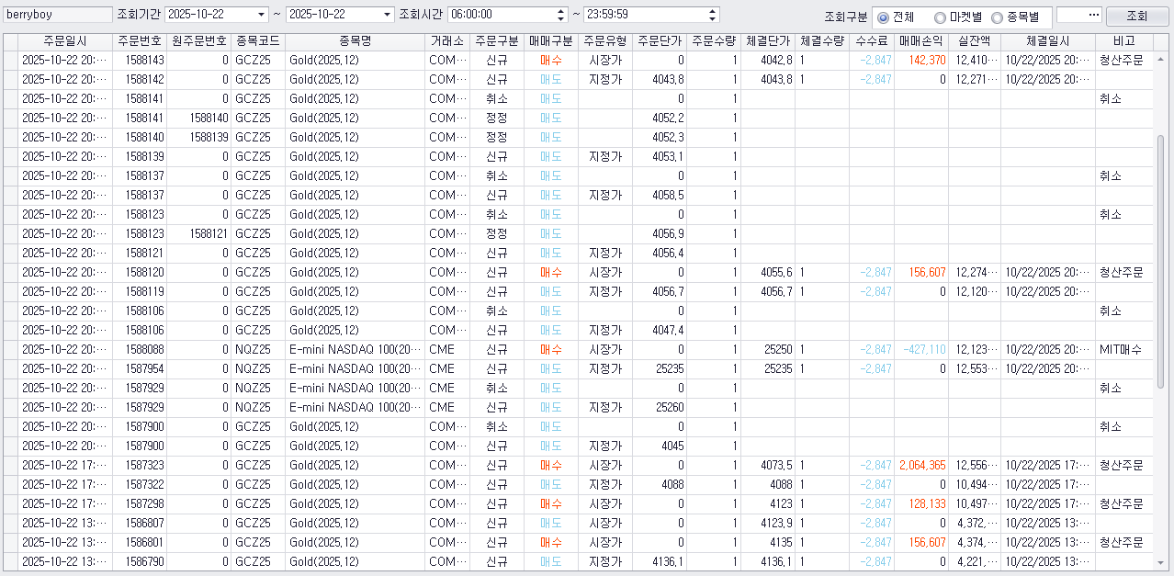Increase the 06:00:00 start time

(561, 11)
